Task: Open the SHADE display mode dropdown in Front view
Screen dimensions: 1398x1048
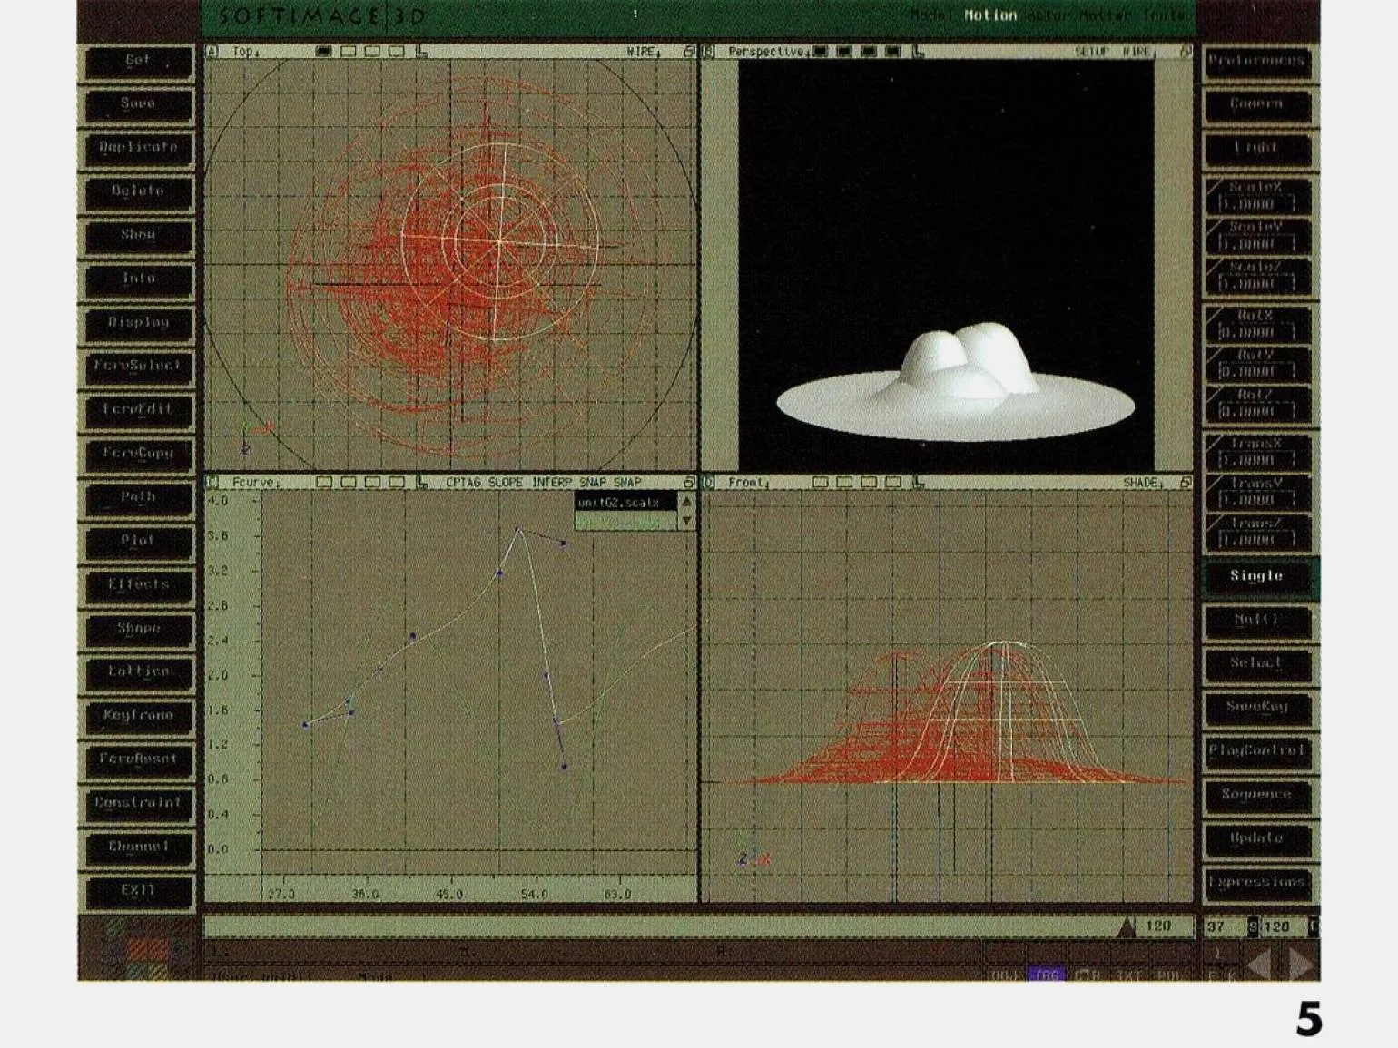Action: [x=1143, y=483]
